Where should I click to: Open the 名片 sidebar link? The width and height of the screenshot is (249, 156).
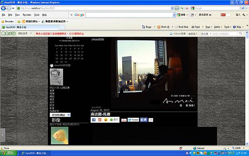point(52,102)
